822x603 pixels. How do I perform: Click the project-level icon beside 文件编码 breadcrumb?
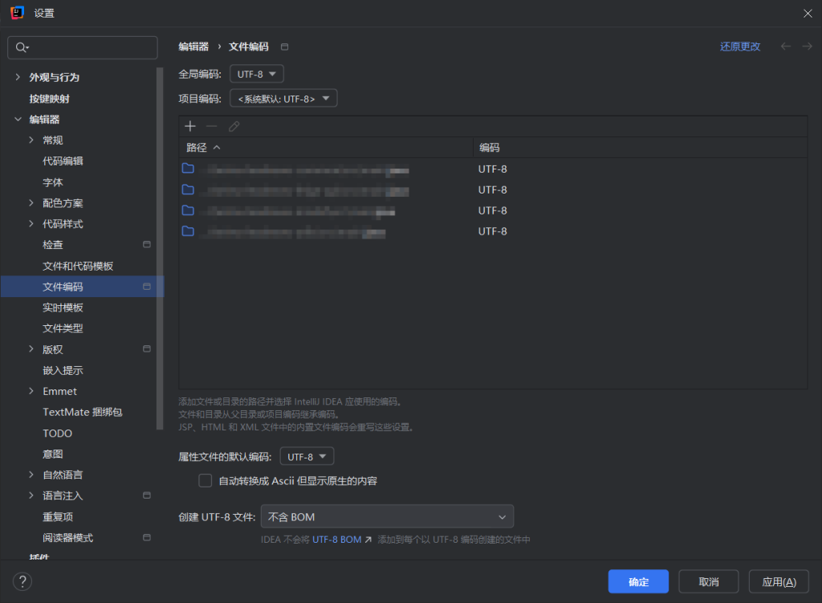pos(284,47)
